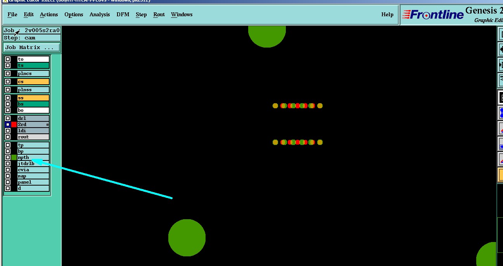503x266 pixels.
Task: Toggle display checkbox for layer ldi
Action: (8, 131)
